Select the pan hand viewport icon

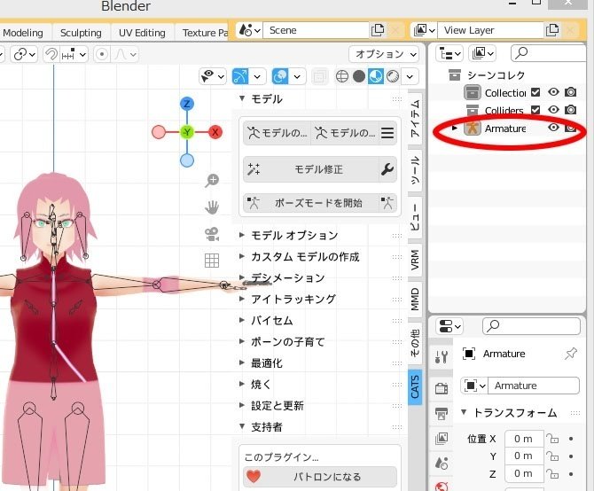(x=212, y=207)
